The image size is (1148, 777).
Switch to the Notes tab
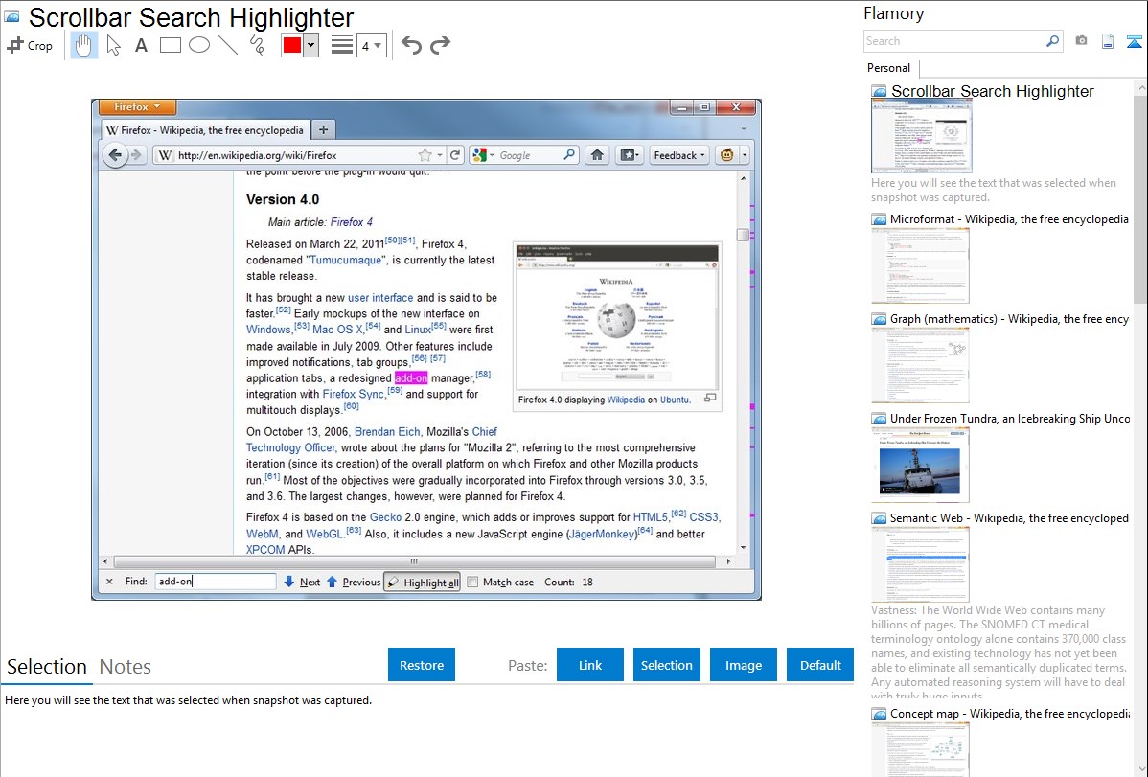126,667
